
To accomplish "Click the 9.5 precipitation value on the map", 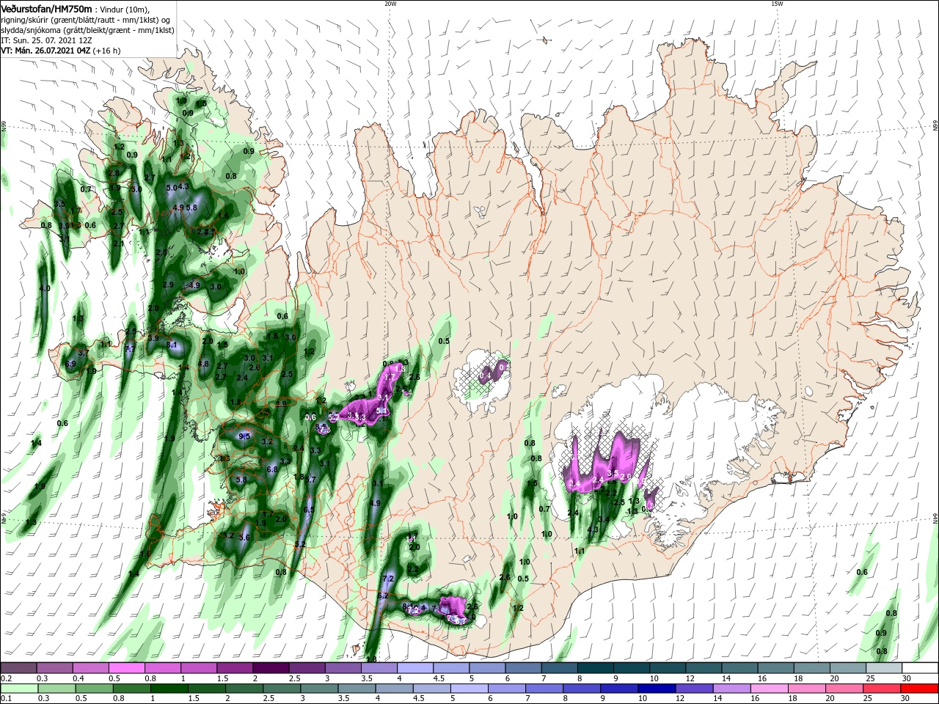I will (245, 436).
